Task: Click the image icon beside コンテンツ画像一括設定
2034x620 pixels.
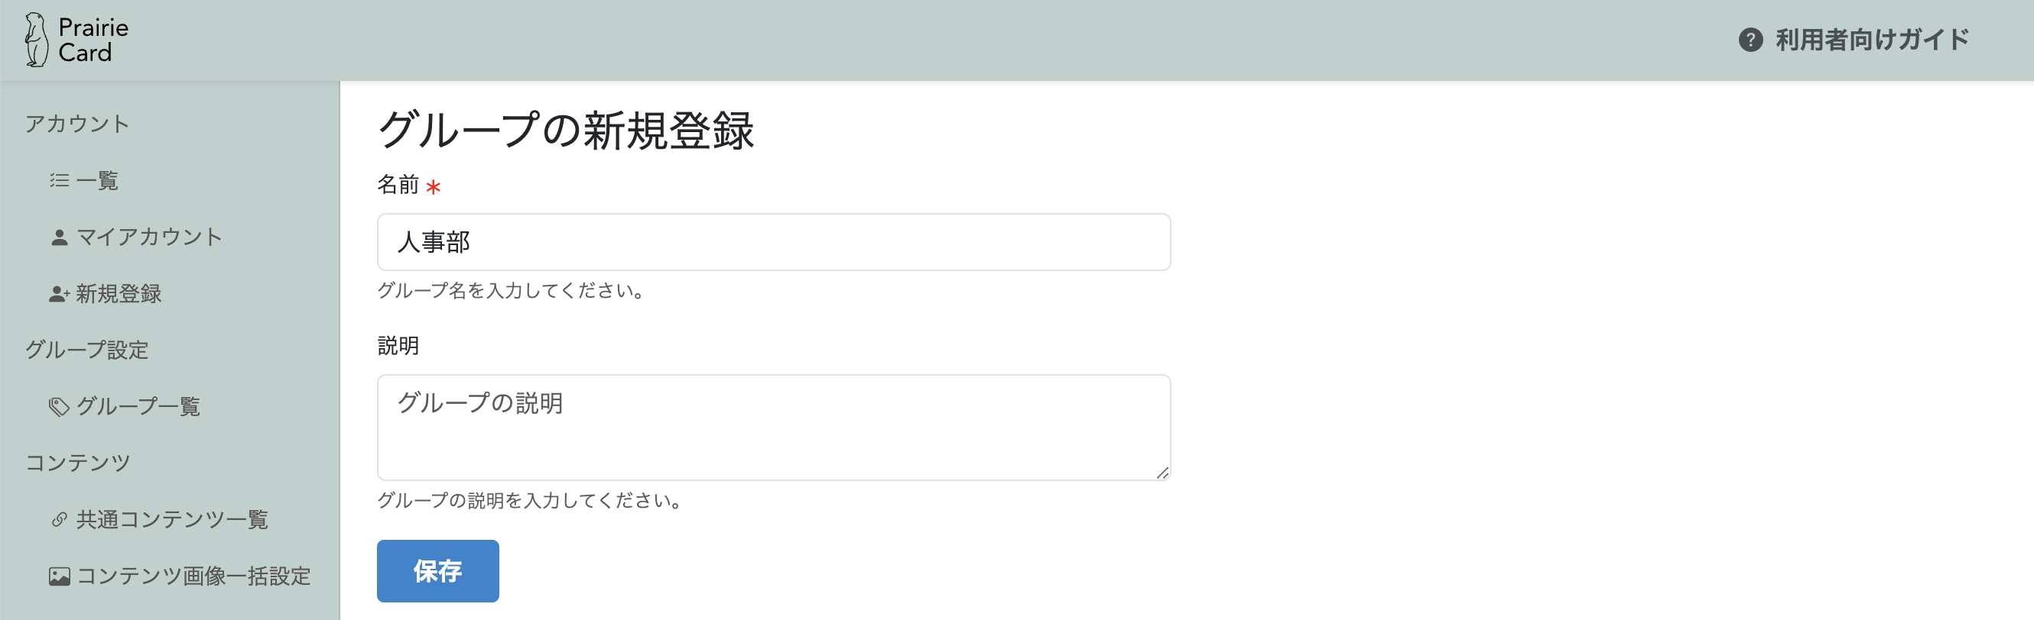Action: coord(59,576)
